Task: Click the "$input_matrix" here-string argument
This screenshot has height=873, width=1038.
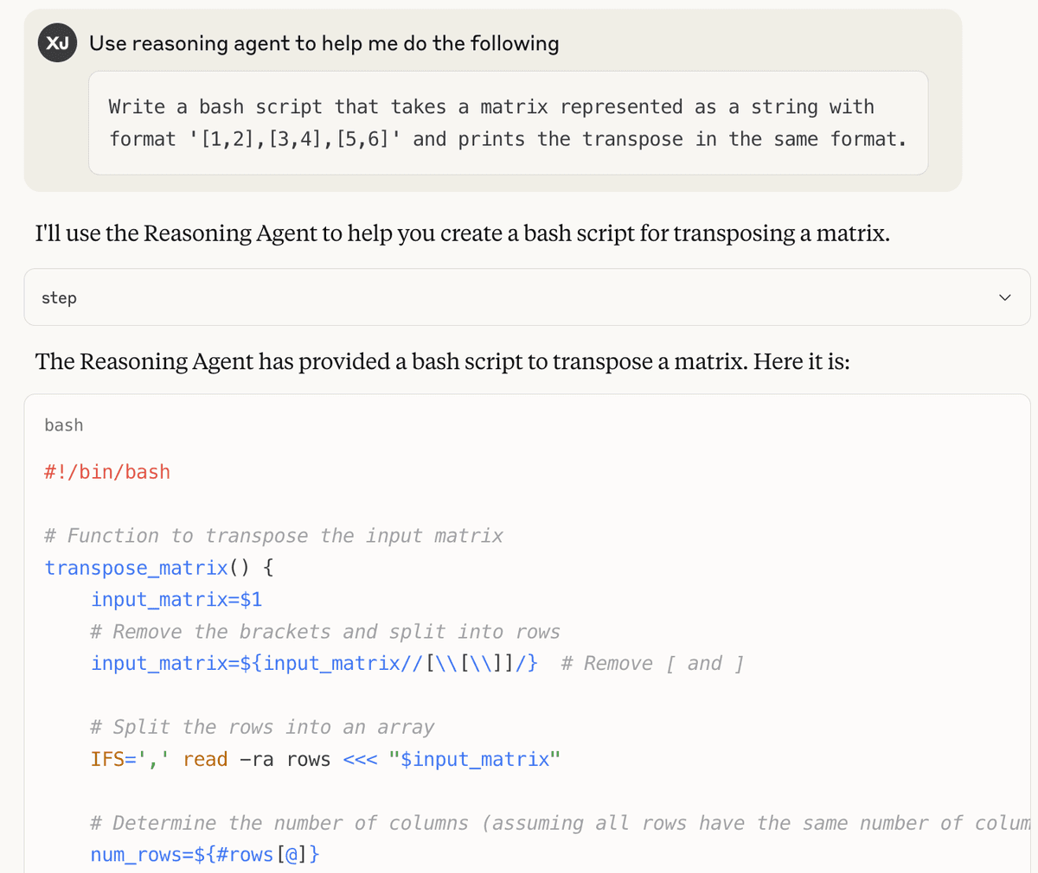Action: pos(475,760)
